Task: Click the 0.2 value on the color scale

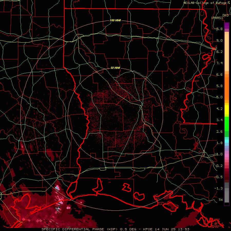Action: click(x=219, y=166)
